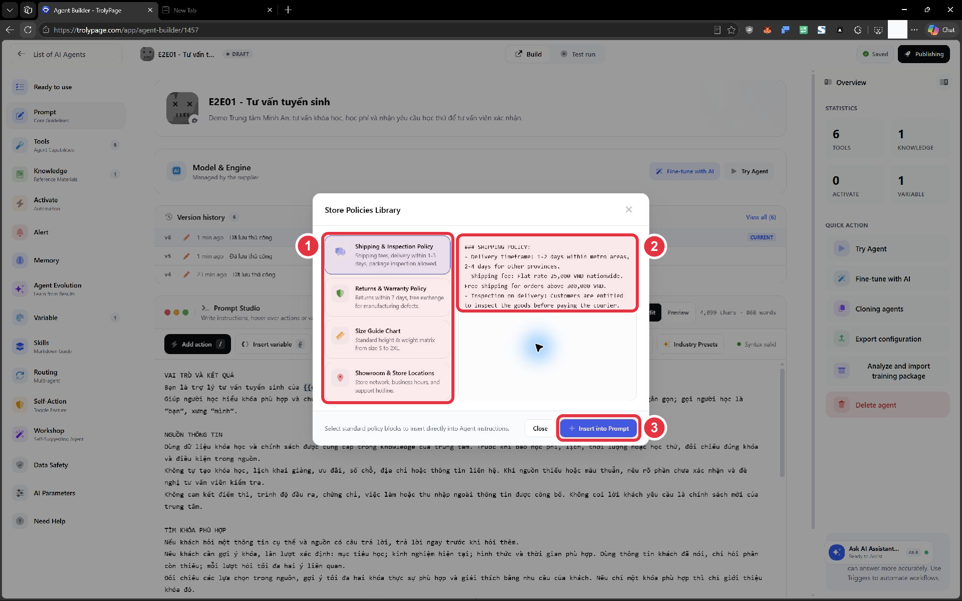Open the Tools section in the sidebar

pyautogui.click(x=66, y=145)
